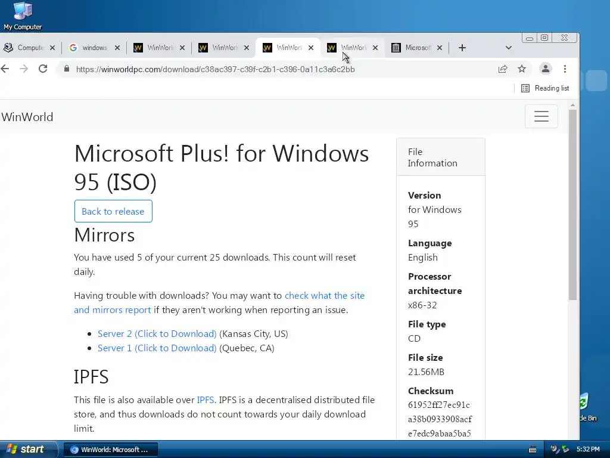Open the Windows start button
The height and width of the screenshot is (458, 610).
tap(27, 450)
